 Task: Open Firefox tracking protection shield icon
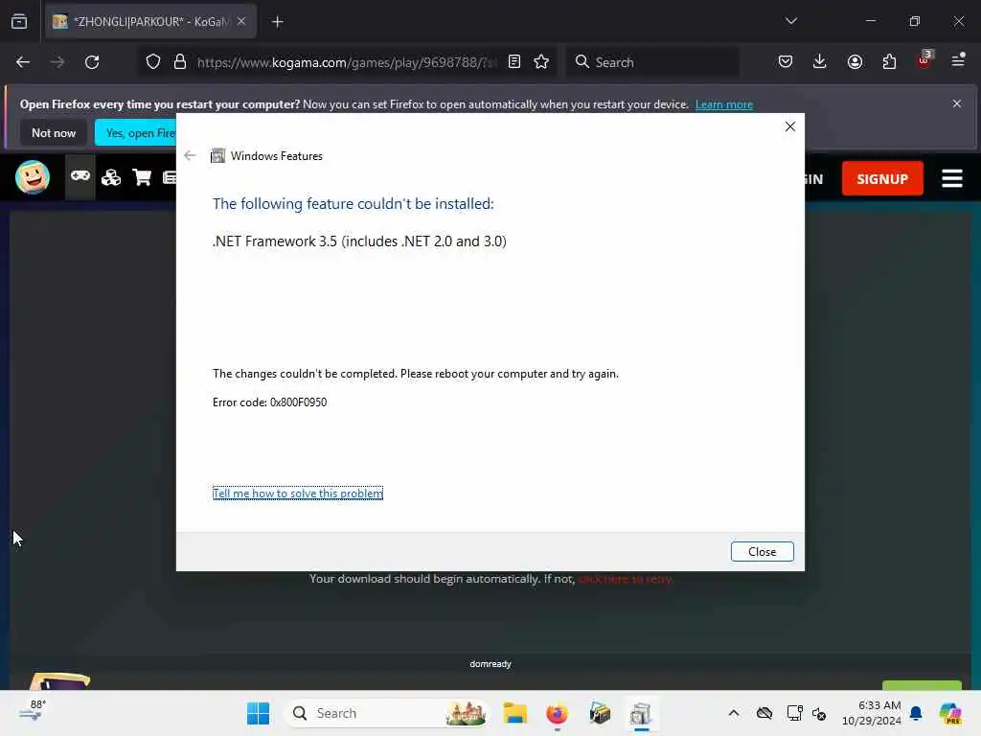tap(153, 62)
